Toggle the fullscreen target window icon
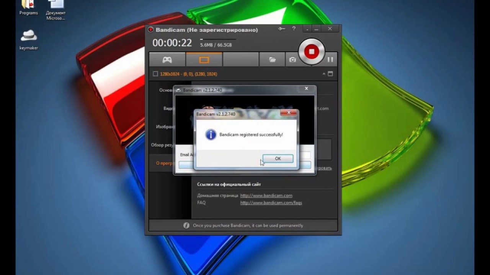 330,74
